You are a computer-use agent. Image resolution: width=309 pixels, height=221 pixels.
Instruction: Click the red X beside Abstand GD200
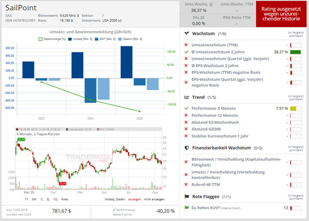[x=186, y=129]
